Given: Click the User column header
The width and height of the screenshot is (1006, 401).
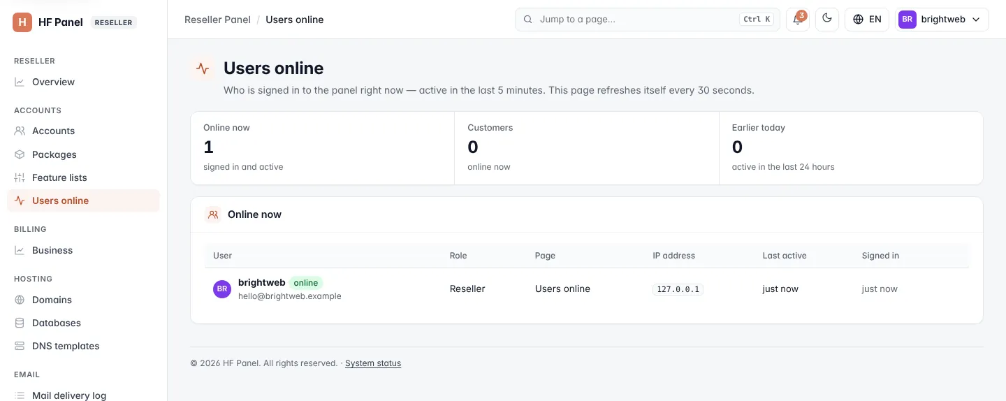Looking at the screenshot, I should (x=223, y=256).
